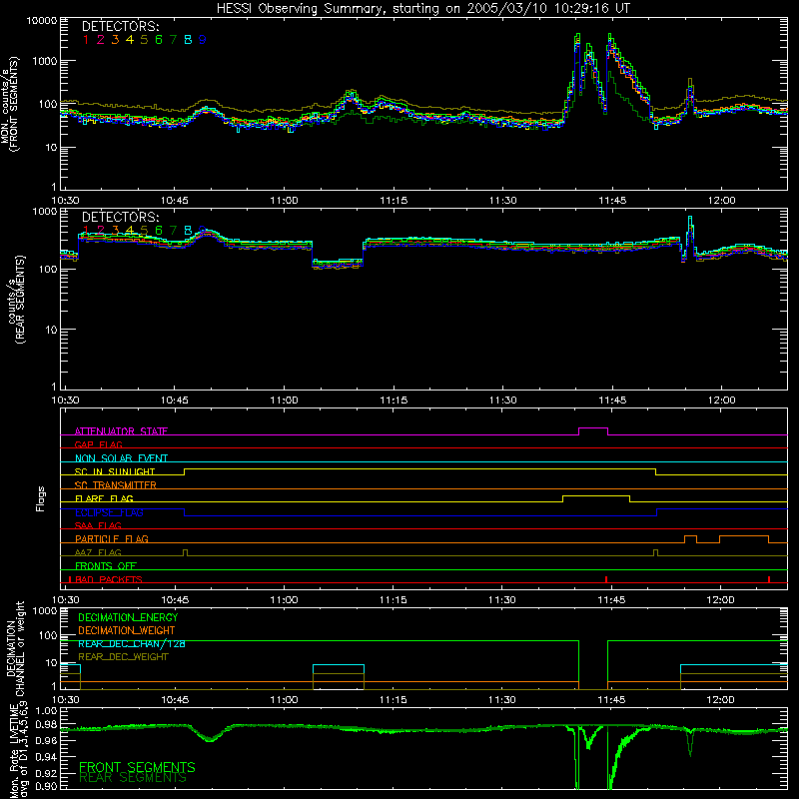
Task: Click the BAD_PACKETS red tick near 11:44
Action: point(606,579)
